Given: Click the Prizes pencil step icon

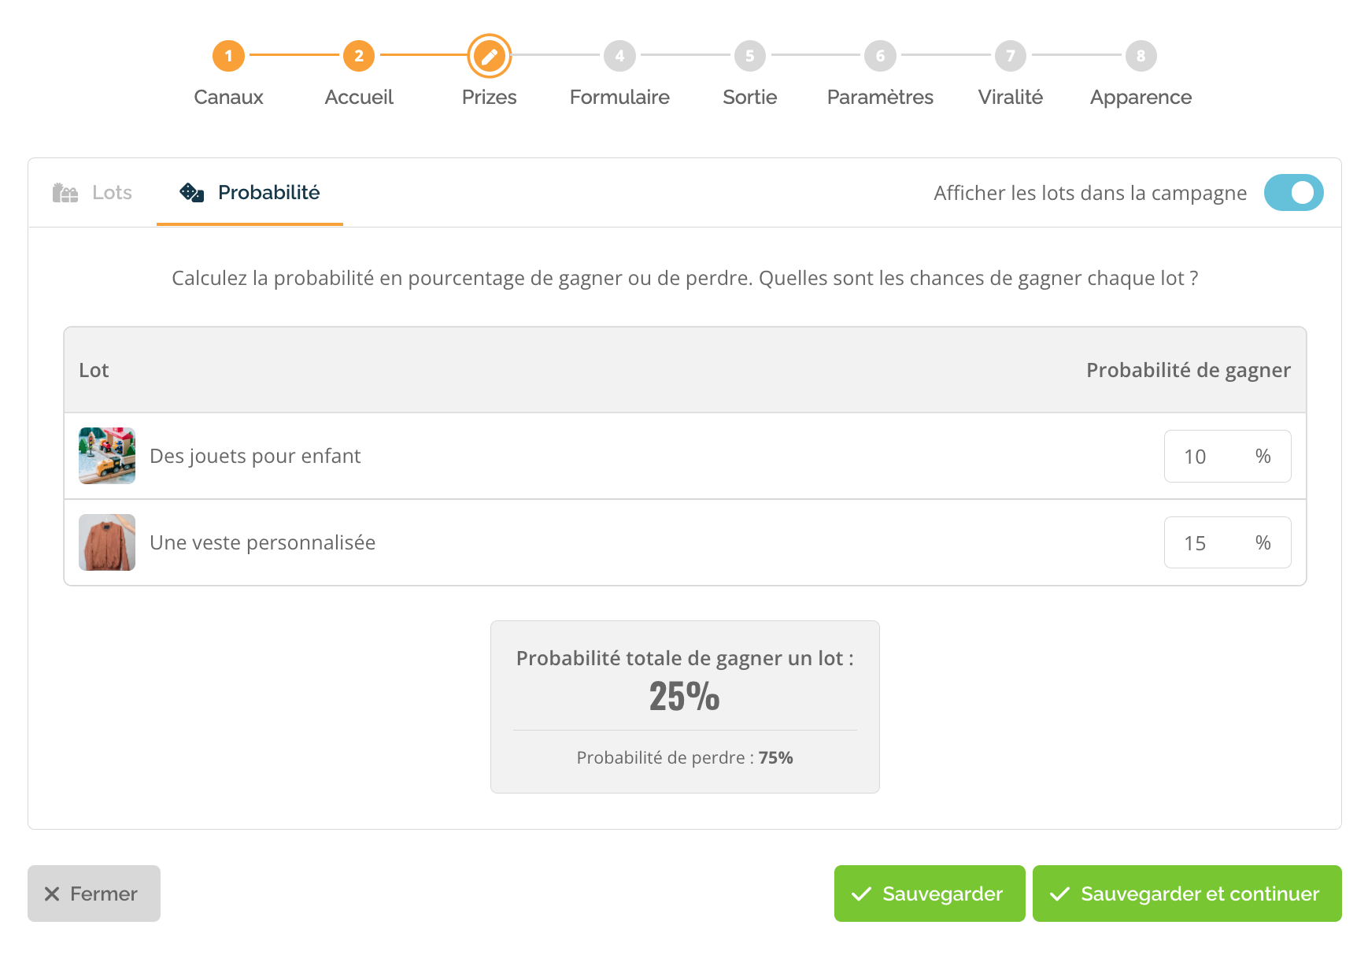Looking at the screenshot, I should click(490, 56).
